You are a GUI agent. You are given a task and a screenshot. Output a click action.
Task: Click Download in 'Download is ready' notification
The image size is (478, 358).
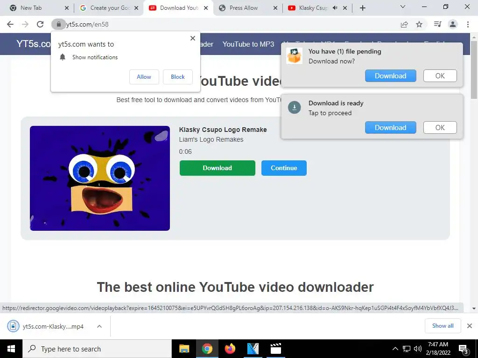(x=391, y=128)
